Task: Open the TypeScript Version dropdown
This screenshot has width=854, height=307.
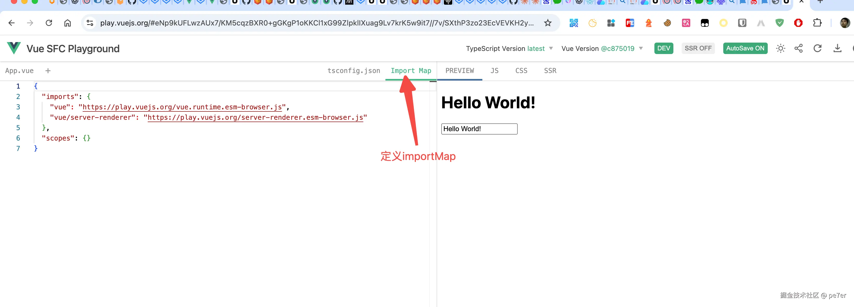Action: [x=509, y=48]
